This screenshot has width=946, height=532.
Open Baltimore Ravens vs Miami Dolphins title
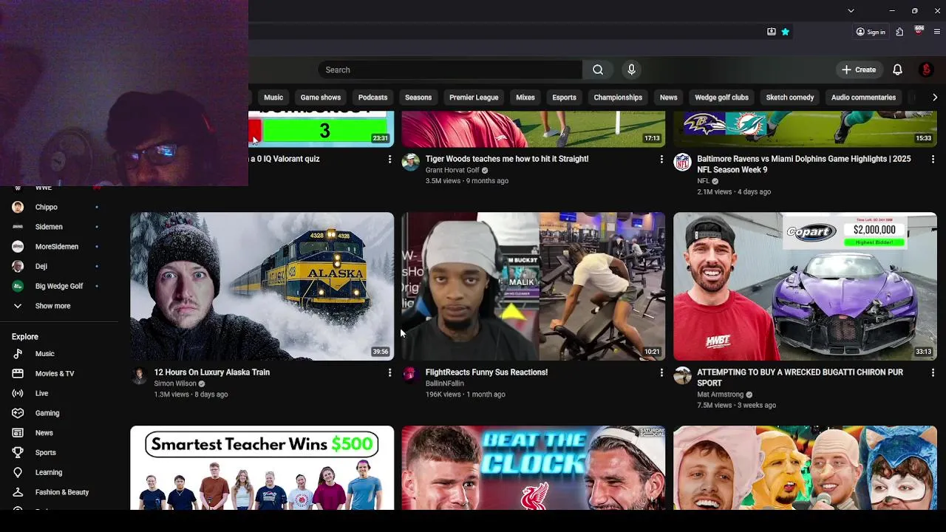(804, 164)
